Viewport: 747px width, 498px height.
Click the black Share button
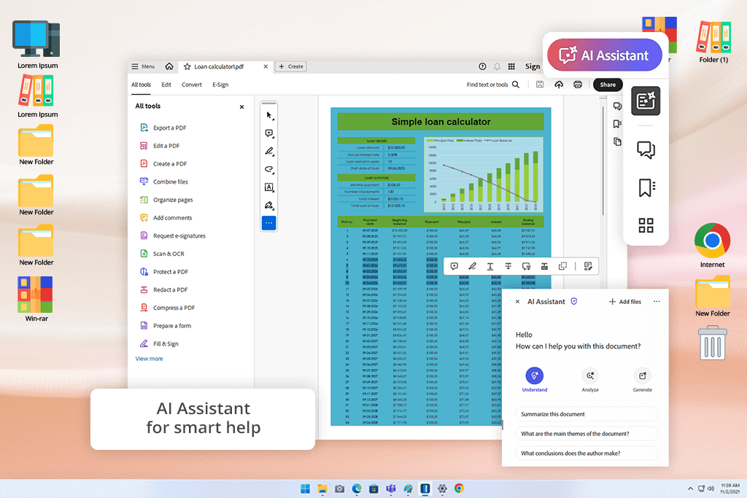tap(608, 85)
